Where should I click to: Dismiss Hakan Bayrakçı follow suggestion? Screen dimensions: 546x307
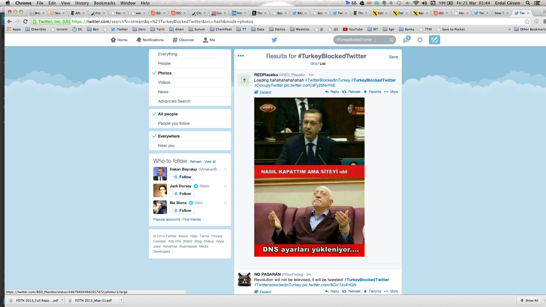click(225, 169)
